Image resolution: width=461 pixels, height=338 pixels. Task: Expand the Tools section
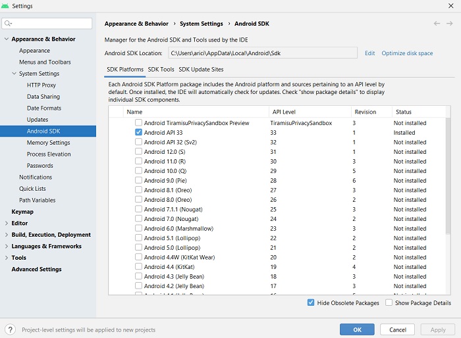pos(7,258)
